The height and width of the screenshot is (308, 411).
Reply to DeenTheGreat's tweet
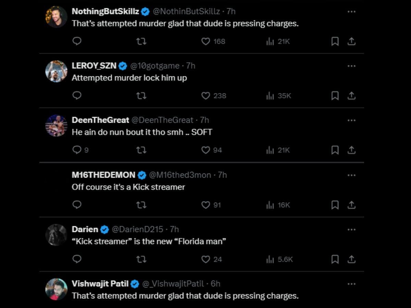tap(77, 150)
